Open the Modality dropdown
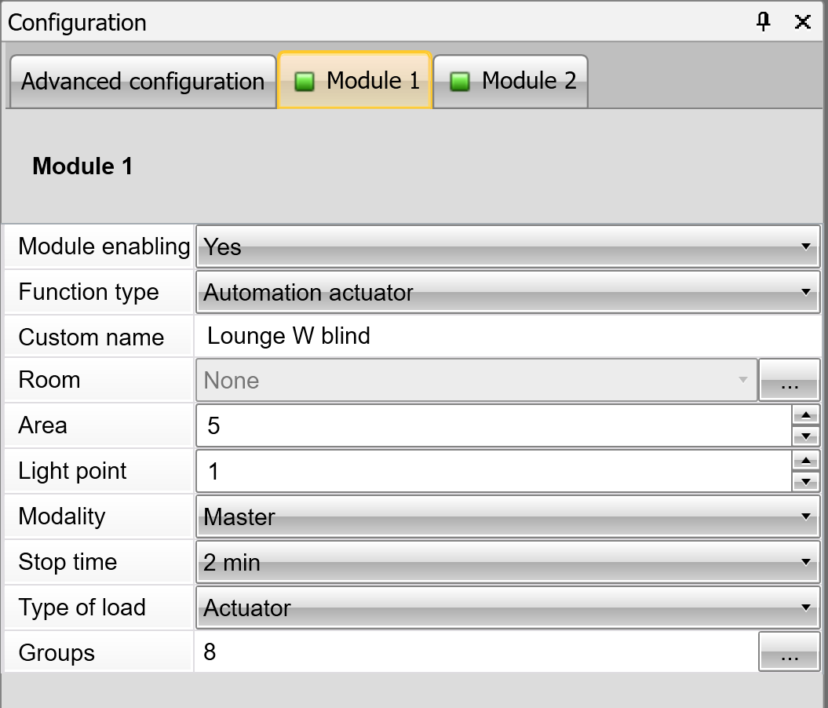 [507, 517]
